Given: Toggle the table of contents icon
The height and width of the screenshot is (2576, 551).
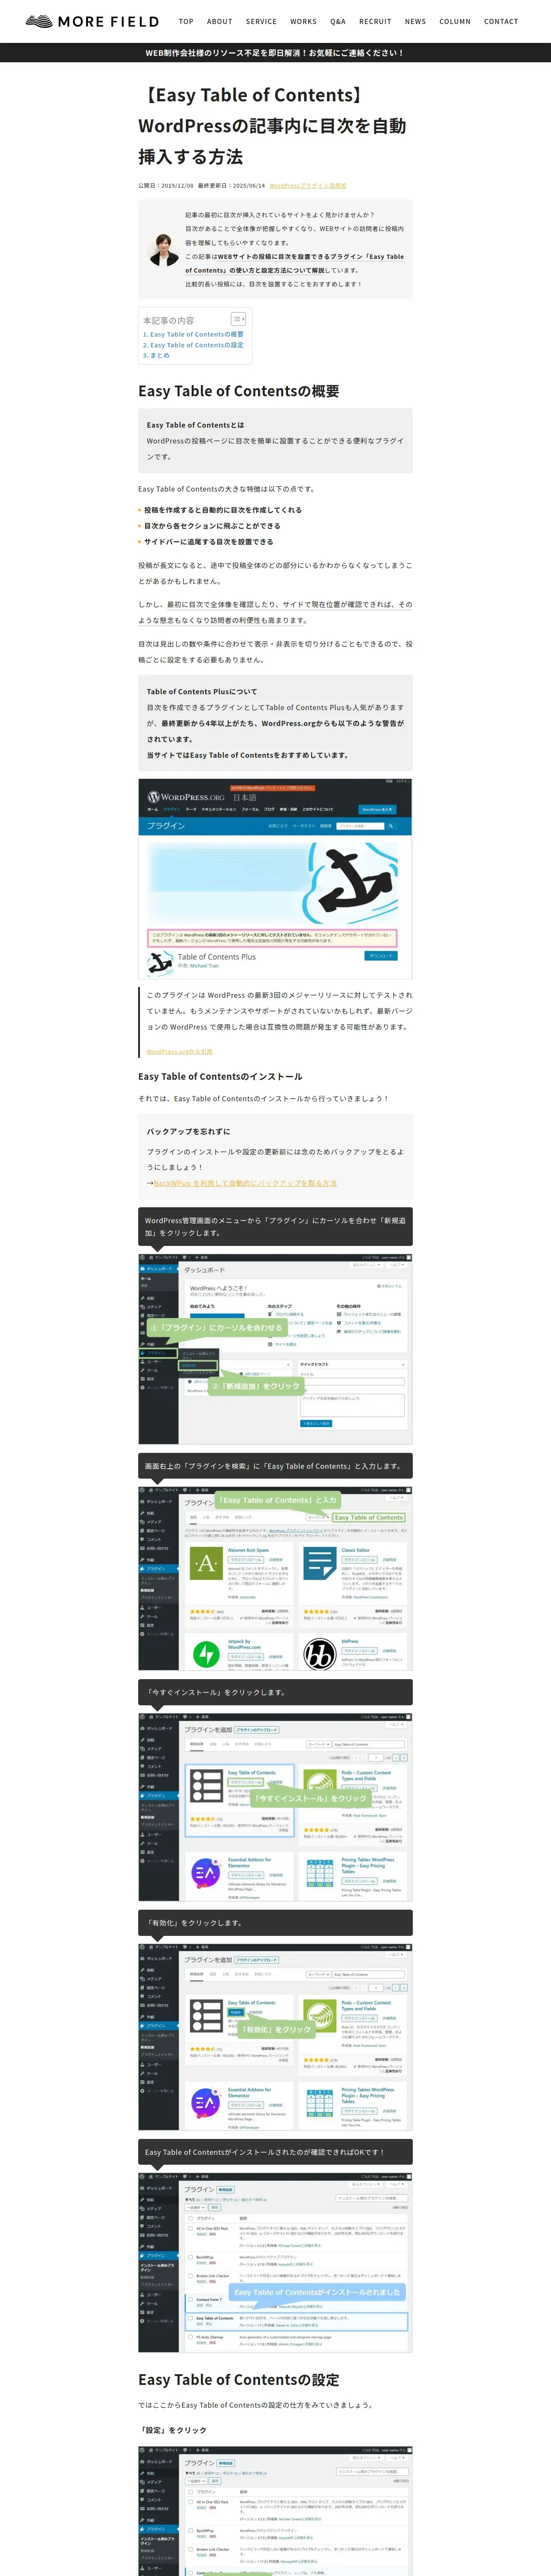Looking at the screenshot, I should point(238,319).
